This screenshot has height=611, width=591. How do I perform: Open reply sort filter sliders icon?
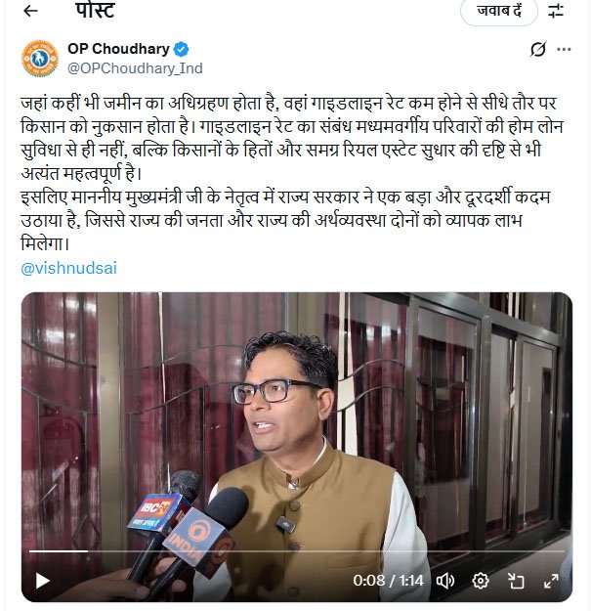tap(556, 11)
